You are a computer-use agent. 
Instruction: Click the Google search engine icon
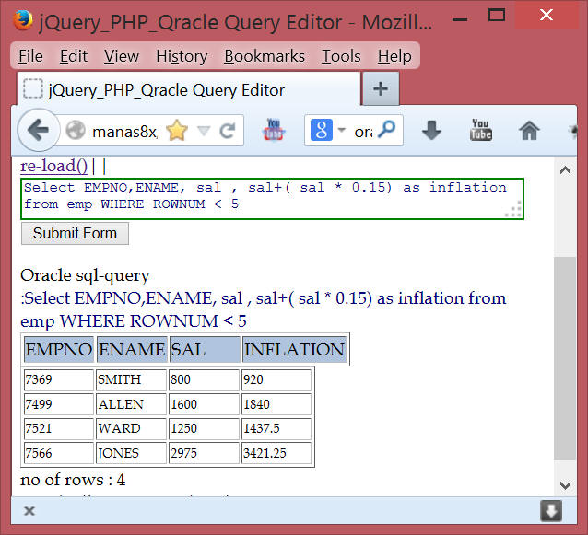coord(322,130)
